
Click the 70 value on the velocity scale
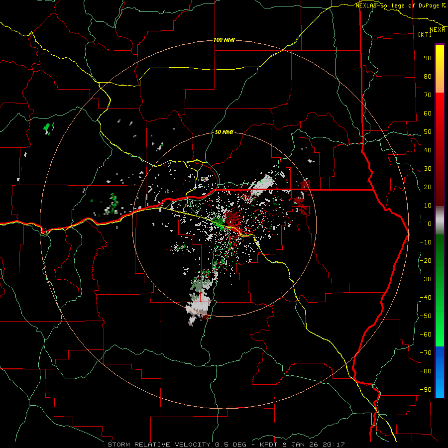(x=428, y=95)
